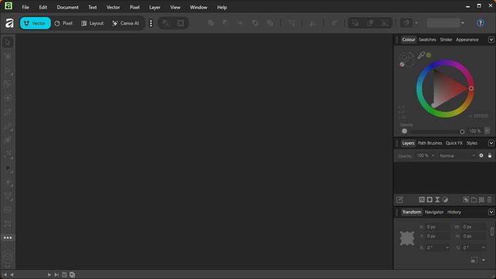Click the selected pickup colour green dot
496x279 pixels.
428,55
